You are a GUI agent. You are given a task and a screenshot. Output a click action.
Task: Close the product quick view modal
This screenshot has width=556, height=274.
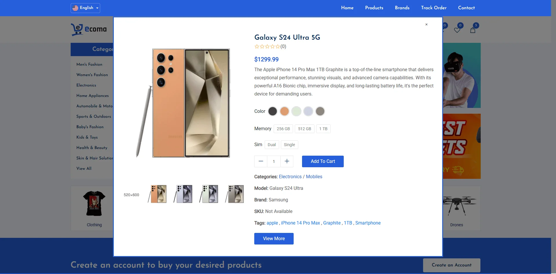click(426, 25)
